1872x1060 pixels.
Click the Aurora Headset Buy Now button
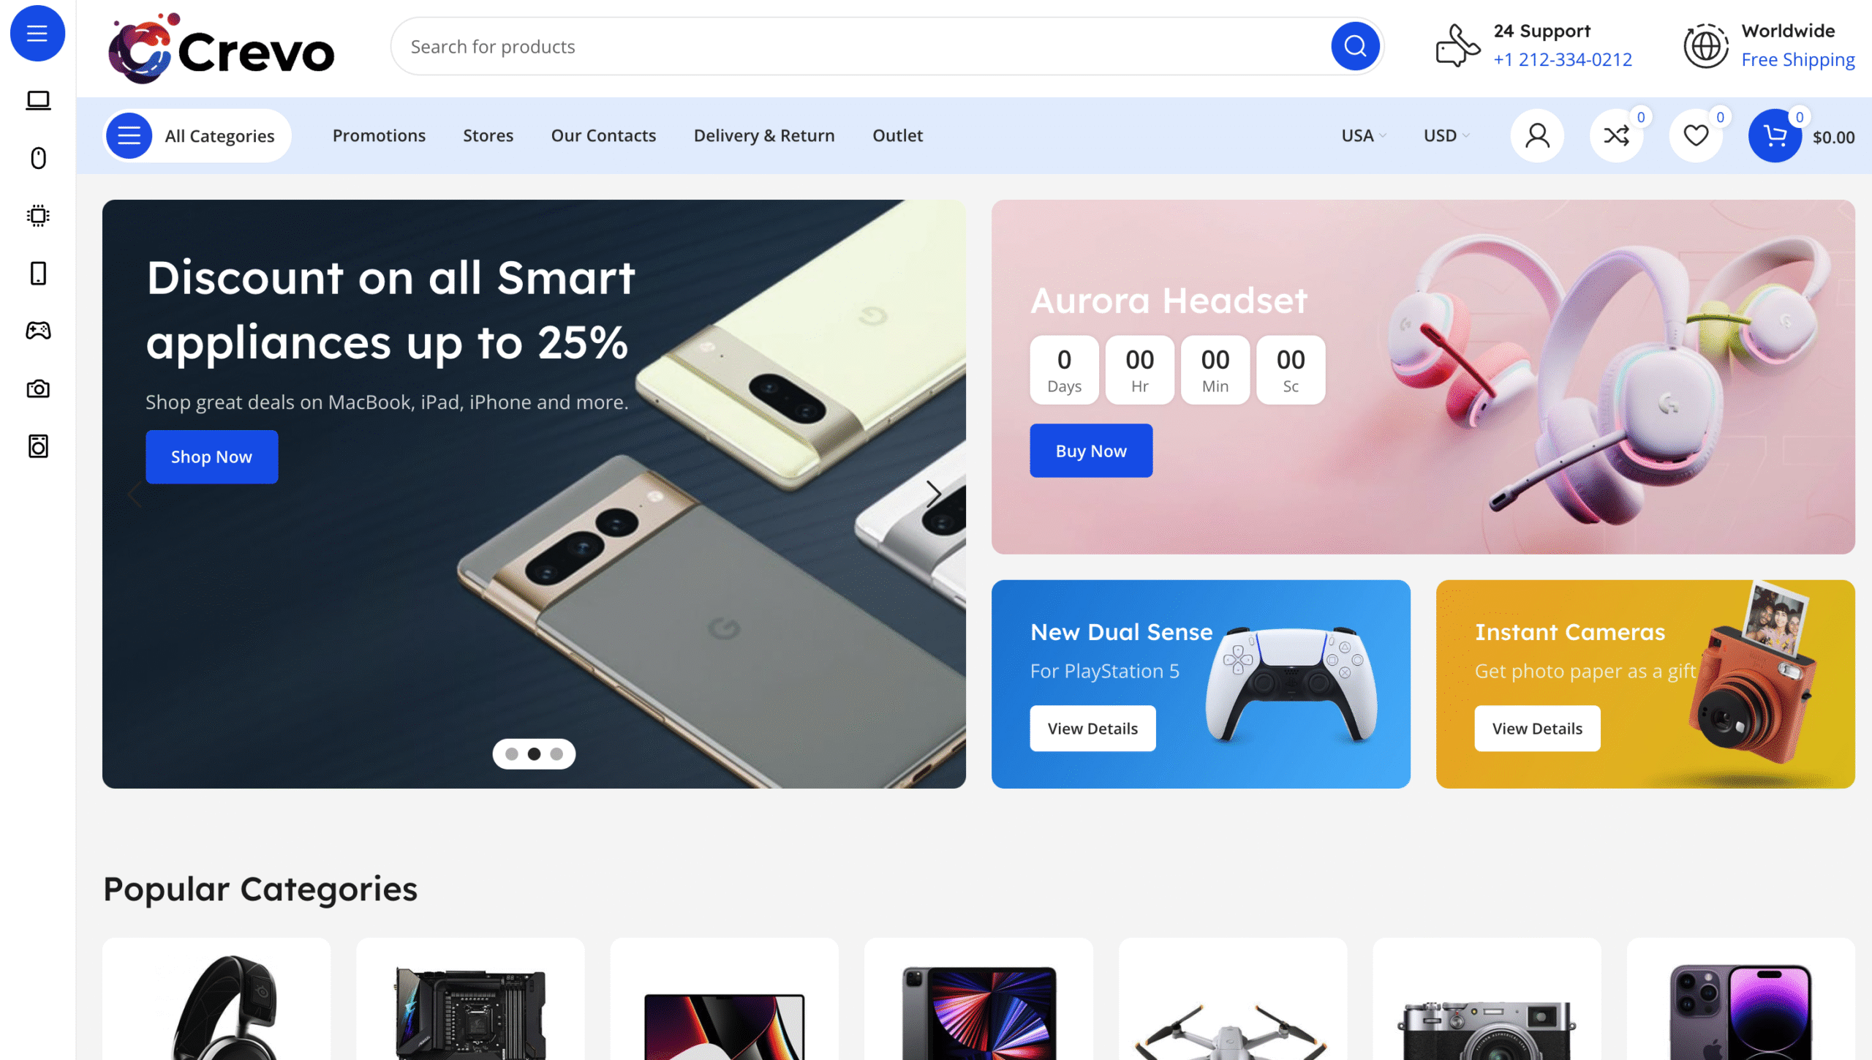coord(1091,451)
